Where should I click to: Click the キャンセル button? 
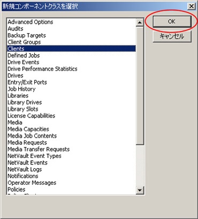(x=172, y=36)
